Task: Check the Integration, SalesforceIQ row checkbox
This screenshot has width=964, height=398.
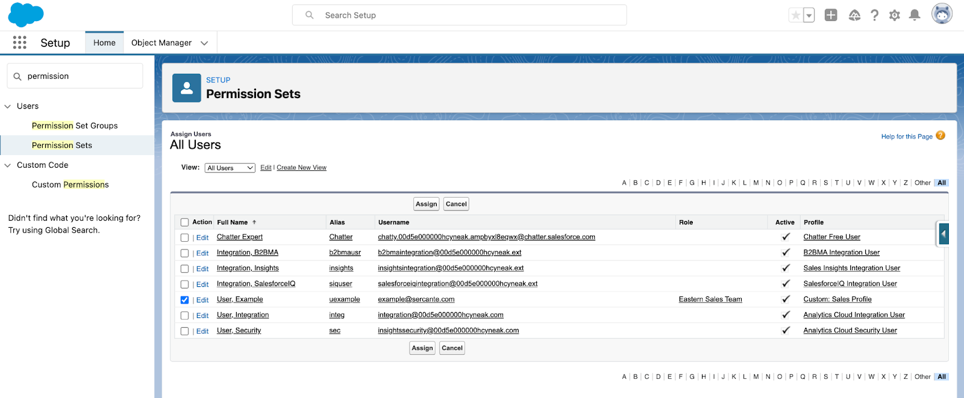Action: point(185,284)
